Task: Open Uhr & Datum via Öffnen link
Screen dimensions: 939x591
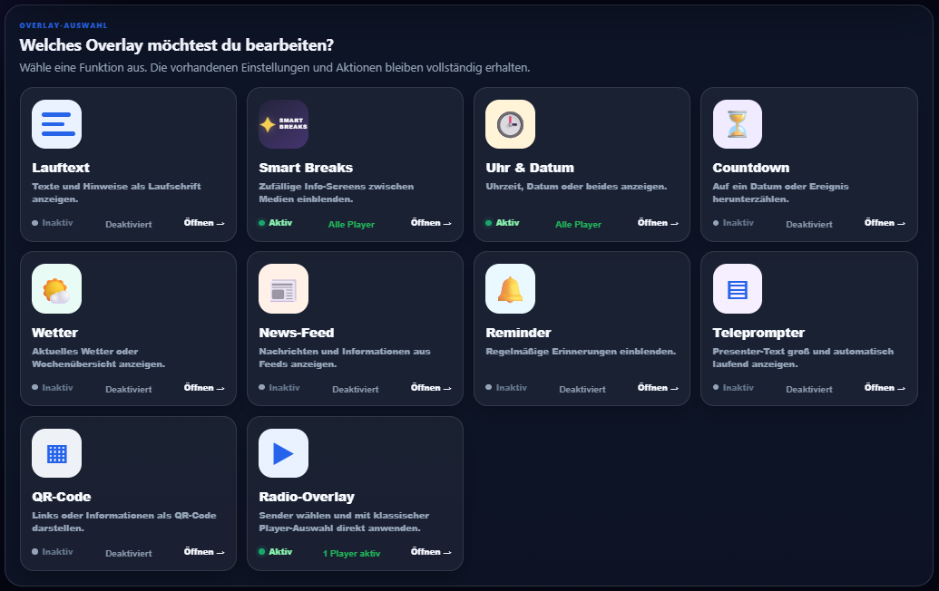Action: tap(658, 222)
